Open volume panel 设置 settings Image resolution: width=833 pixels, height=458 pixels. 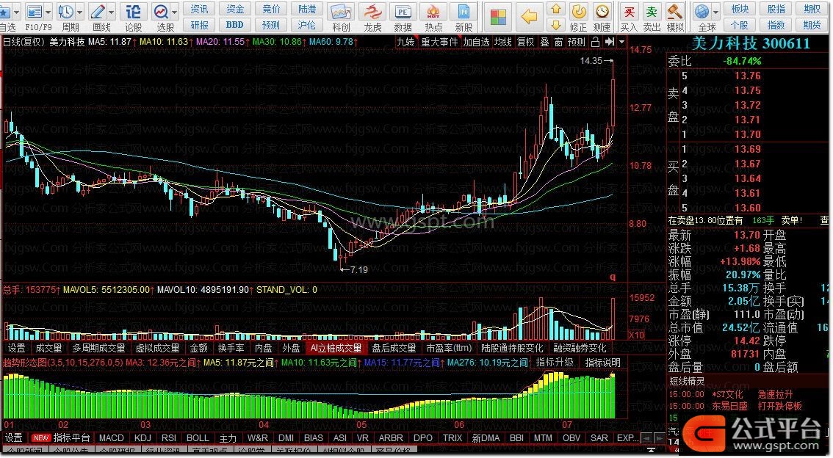coord(16,348)
